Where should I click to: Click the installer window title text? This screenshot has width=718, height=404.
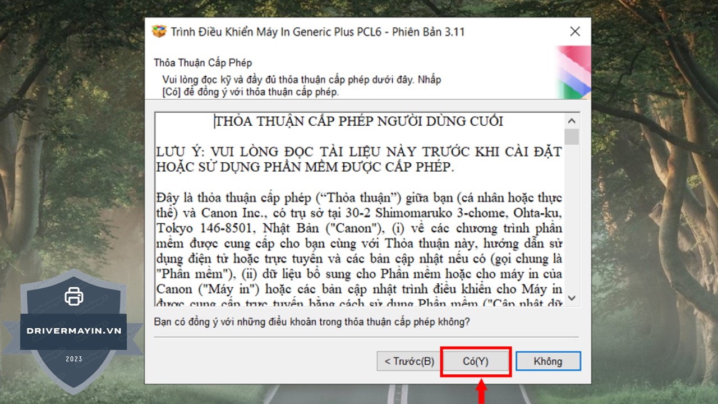(x=317, y=32)
